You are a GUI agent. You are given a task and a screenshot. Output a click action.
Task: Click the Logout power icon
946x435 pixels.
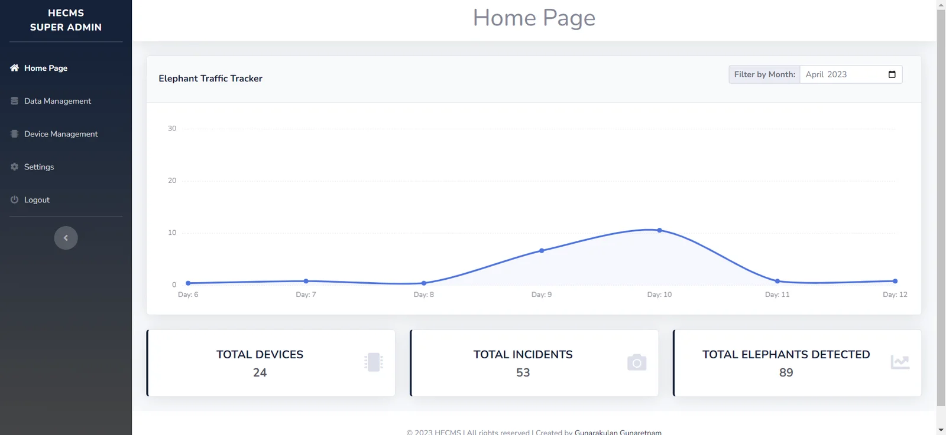tap(14, 200)
